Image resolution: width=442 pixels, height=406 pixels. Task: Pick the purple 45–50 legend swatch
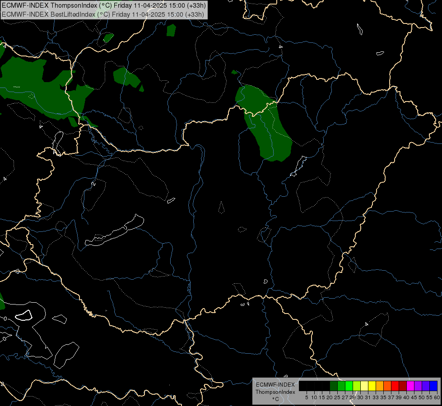tap(418, 386)
